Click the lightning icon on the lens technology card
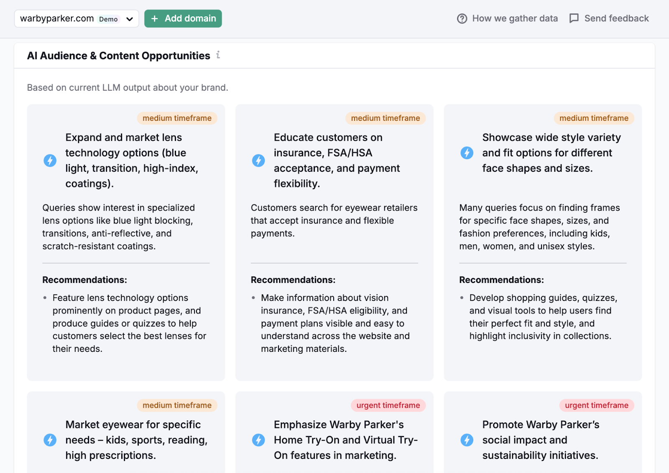 click(50, 160)
